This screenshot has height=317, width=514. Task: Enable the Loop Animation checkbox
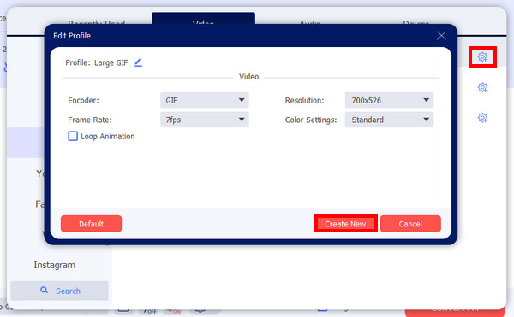pos(73,136)
